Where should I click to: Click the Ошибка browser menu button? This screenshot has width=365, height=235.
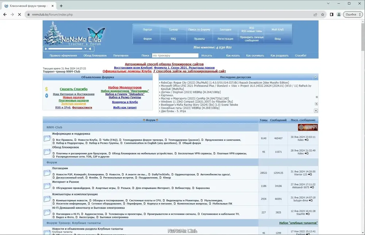coord(353,15)
